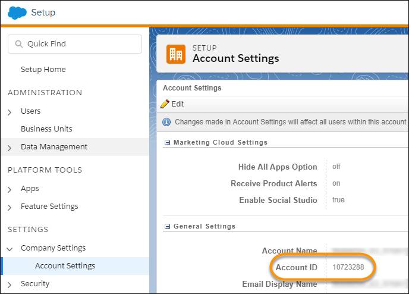Collapse the Marketing Cloud Settings section
Screen dimensions: 409x294
167,143
